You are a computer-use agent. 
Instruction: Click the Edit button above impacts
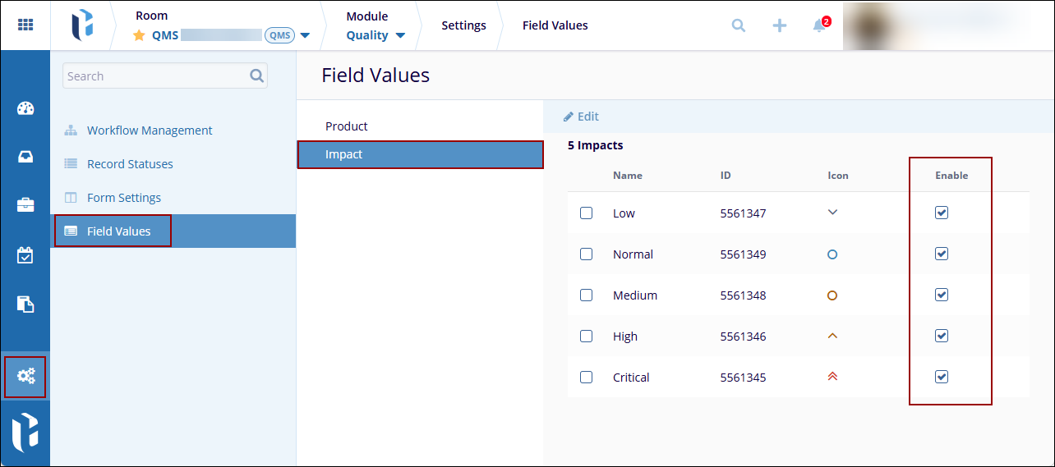[581, 117]
